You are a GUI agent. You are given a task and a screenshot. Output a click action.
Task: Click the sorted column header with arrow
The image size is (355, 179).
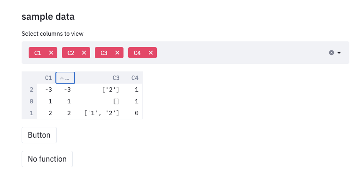(65, 78)
